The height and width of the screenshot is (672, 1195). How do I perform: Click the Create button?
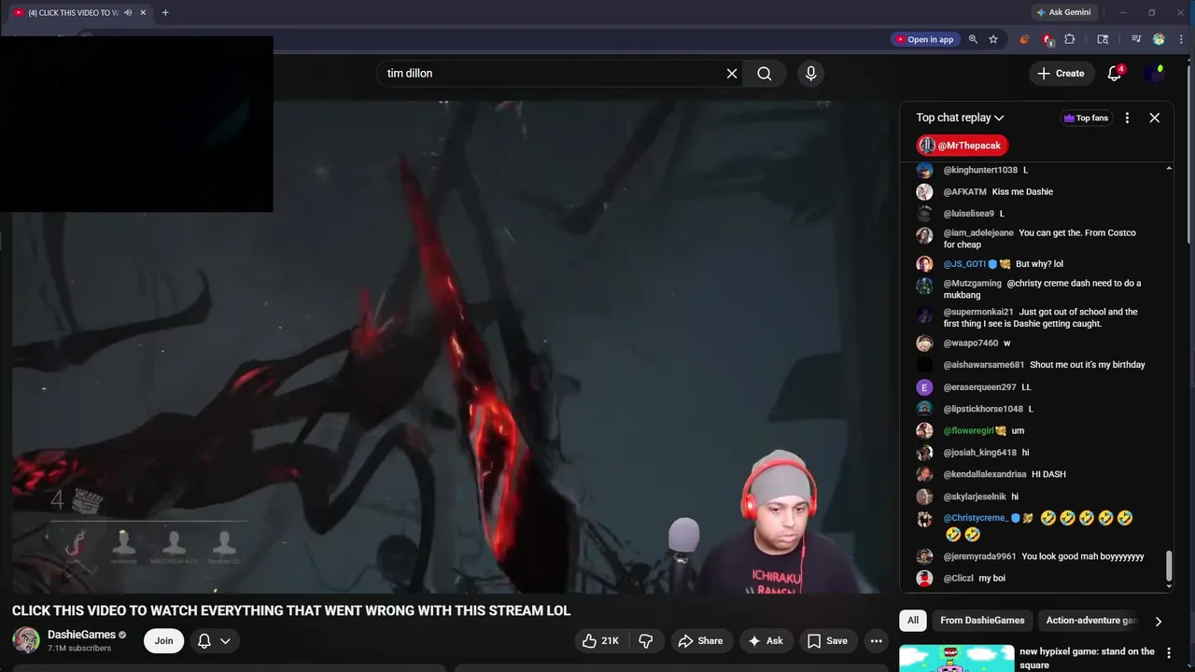point(1061,74)
